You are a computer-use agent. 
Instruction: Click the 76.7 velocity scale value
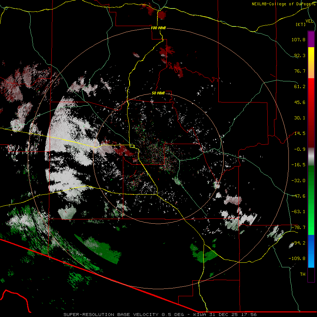[300, 71]
